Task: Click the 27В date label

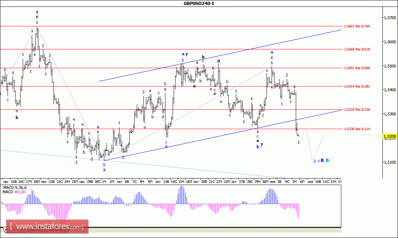Action: coord(242,181)
